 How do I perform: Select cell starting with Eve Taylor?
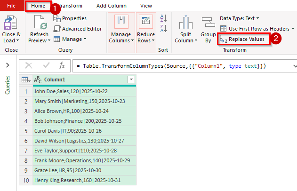pos(84,151)
